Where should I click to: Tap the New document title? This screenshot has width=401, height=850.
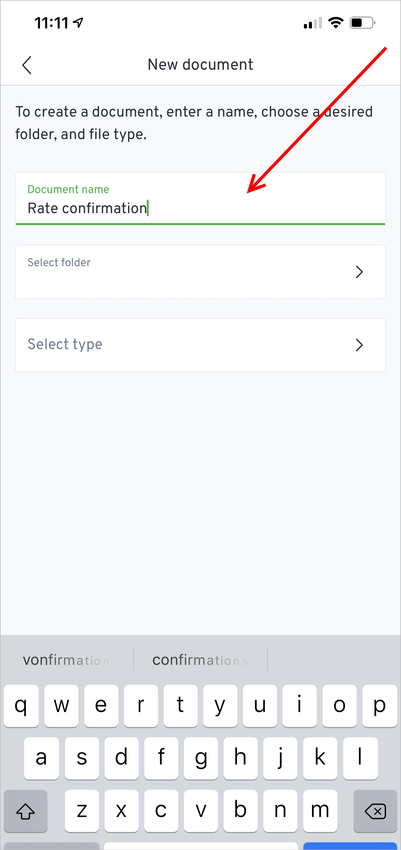tap(200, 64)
